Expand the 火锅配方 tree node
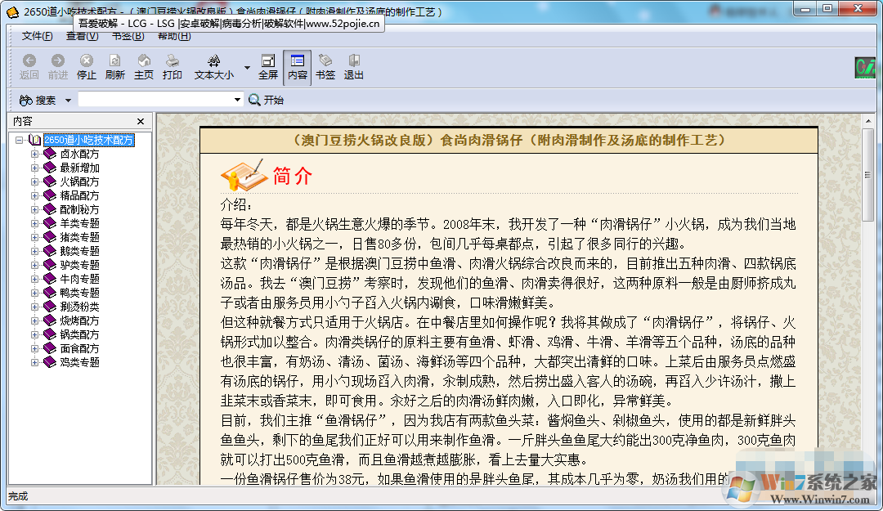 [34, 182]
